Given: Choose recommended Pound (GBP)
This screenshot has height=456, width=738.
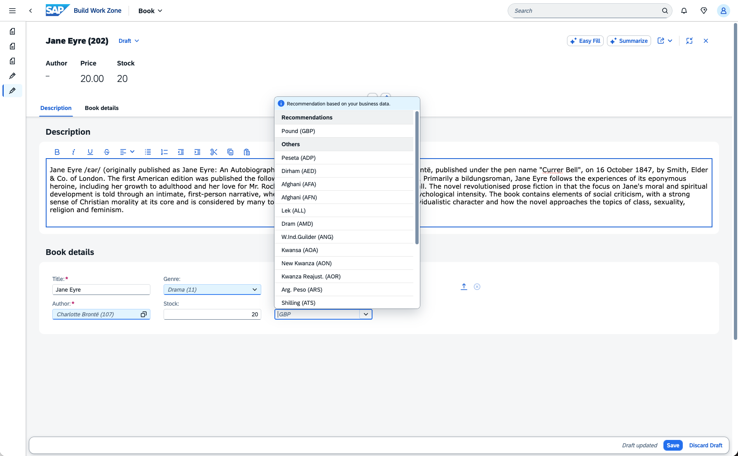Looking at the screenshot, I should click(x=344, y=131).
